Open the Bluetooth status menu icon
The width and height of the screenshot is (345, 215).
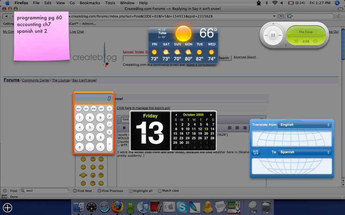coord(267,3)
